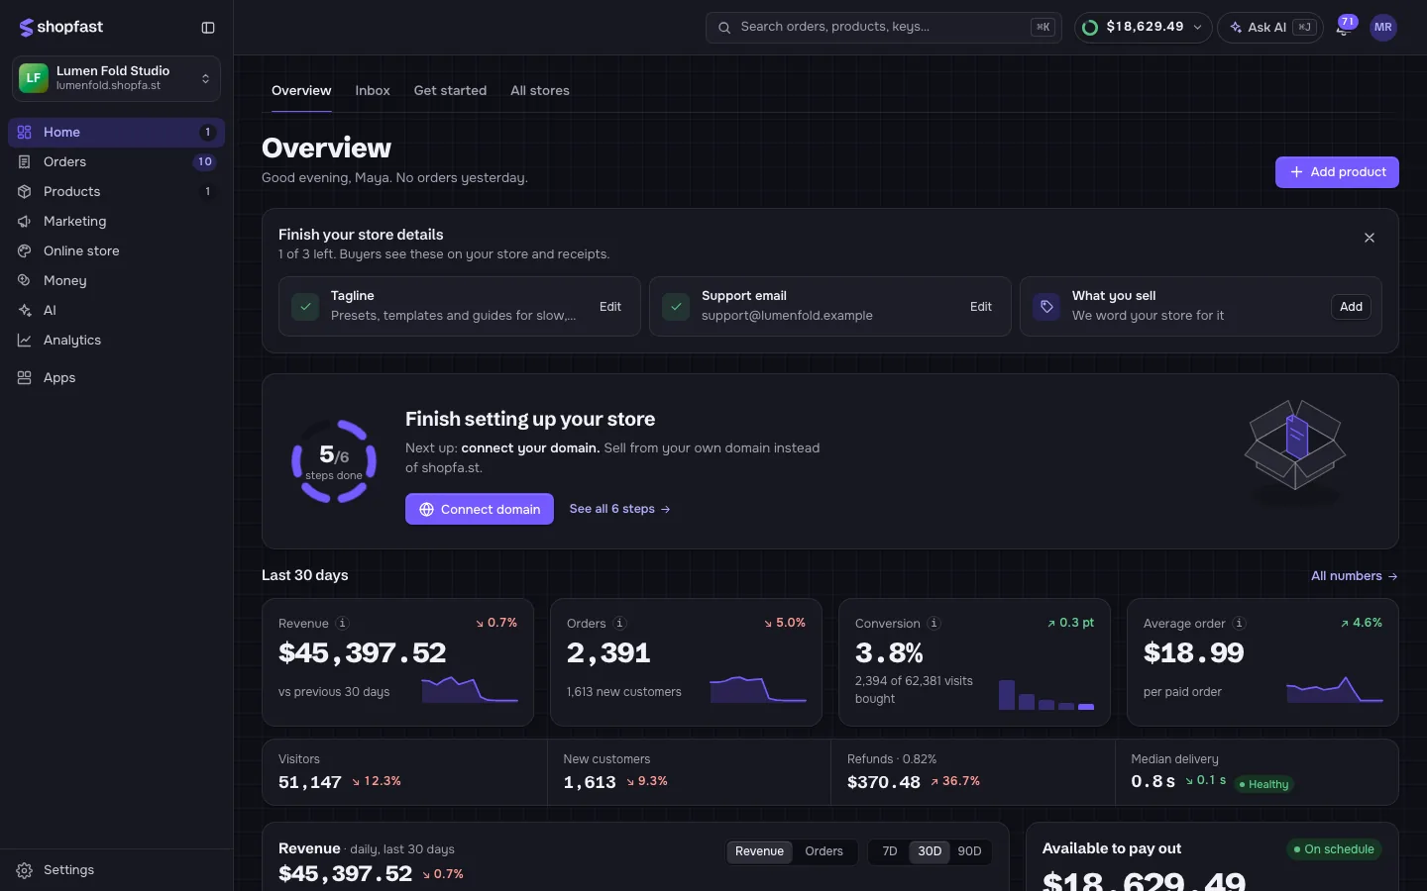This screenshot has height=891, width=1427.
Task: Open Analytics in the sidebar
Action: [116, 341]
